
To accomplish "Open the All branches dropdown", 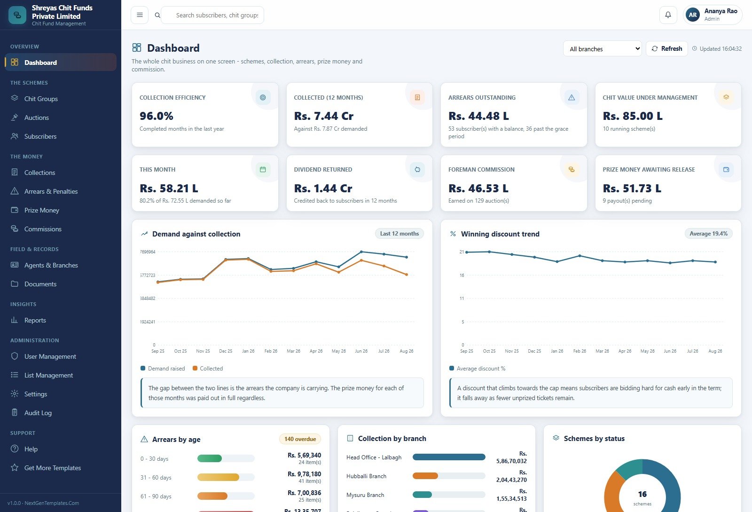I will [602, 48].
